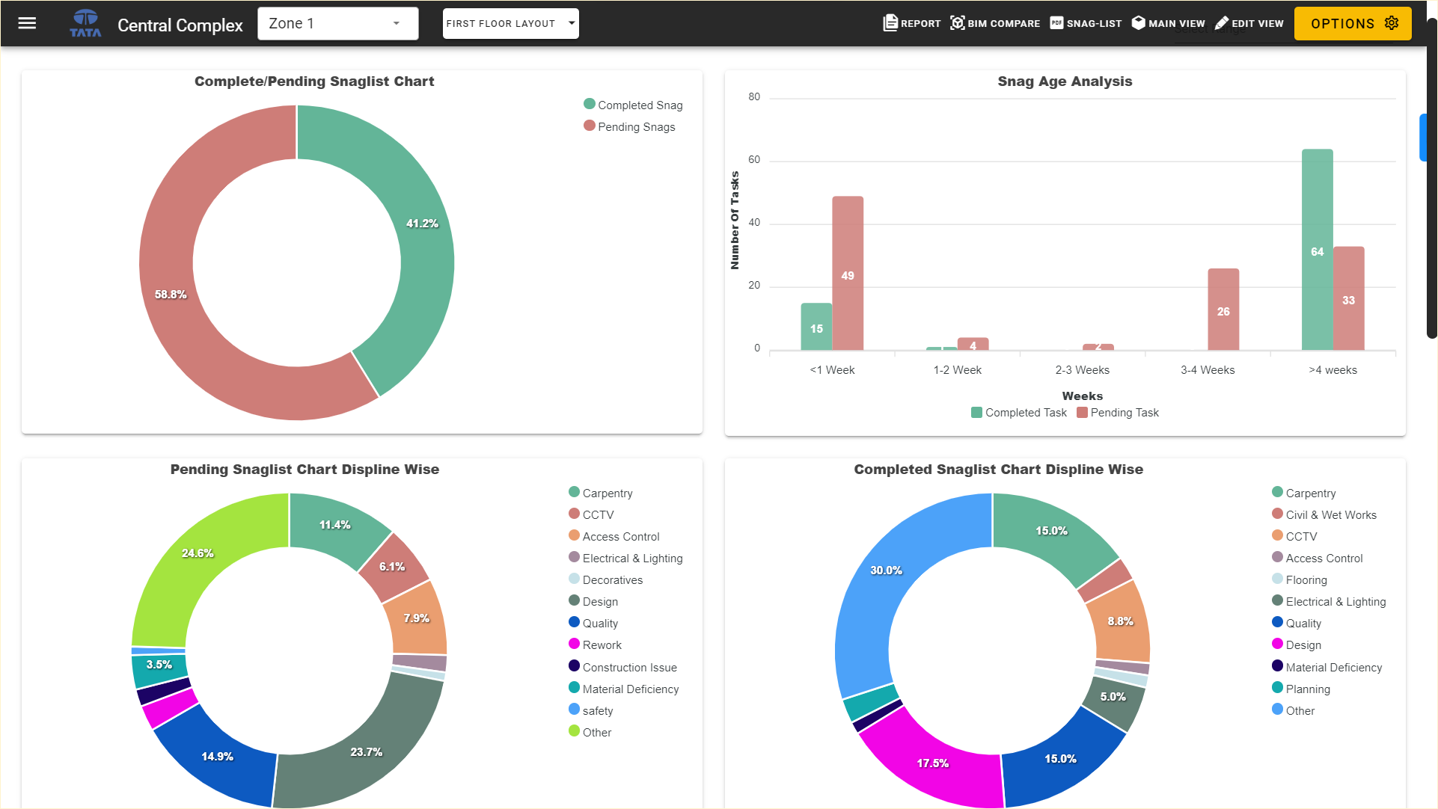Click the <1 Week pending bar 49

pyautogui.click(x=848, y=273)
